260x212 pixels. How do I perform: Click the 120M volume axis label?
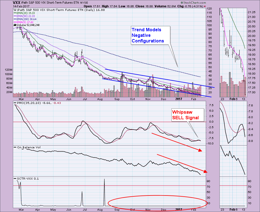tap(9, 70)
